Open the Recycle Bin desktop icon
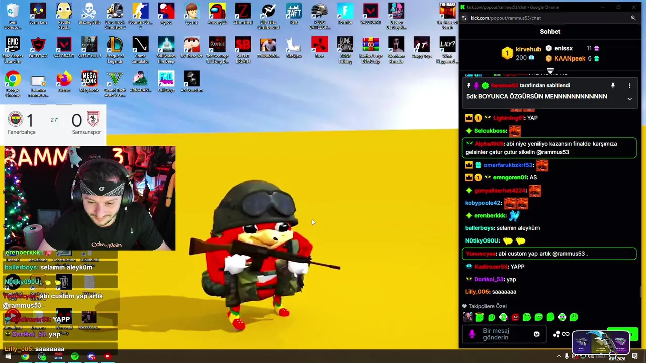The width and height of the screenshot is (646, 363). coord(13,16)
